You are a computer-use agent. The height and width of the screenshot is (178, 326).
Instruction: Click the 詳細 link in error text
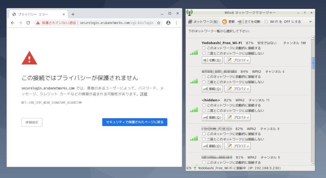click(143, 94)
